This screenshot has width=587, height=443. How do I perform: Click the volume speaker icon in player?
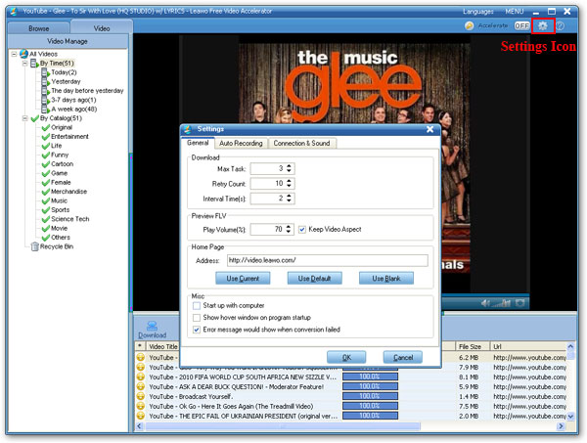pyautogui.click(x=485, y=303)
